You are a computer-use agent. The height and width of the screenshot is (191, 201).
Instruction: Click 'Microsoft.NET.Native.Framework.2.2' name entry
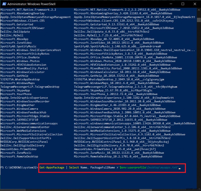tap(28, 10)
